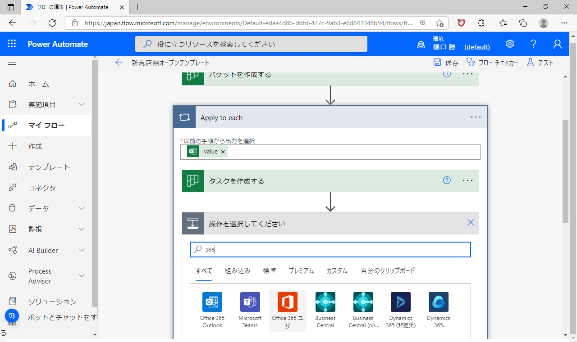Select the Microsoft Teams connector
The image size is (577, 342).
(x=250, y=310)
